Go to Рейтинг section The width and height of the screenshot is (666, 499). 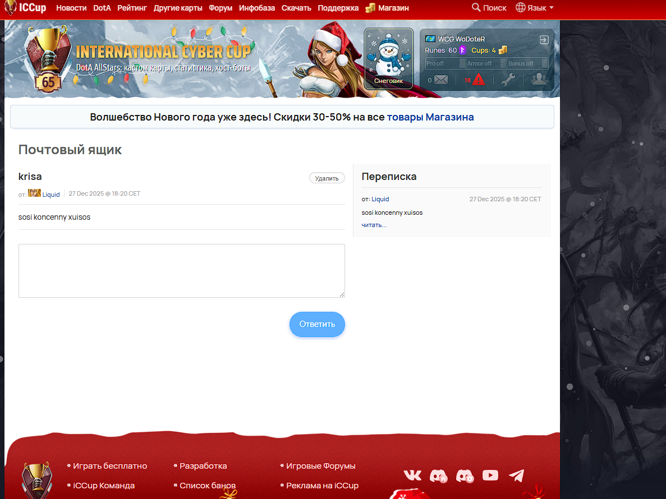coord(132,8)
